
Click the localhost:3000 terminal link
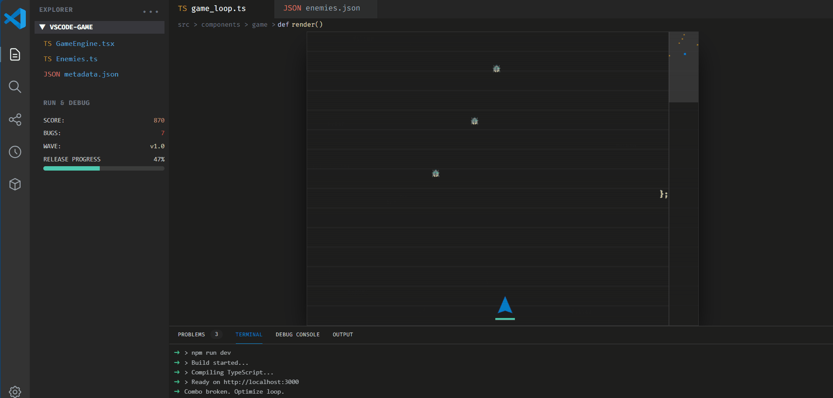tap(261, 382)
